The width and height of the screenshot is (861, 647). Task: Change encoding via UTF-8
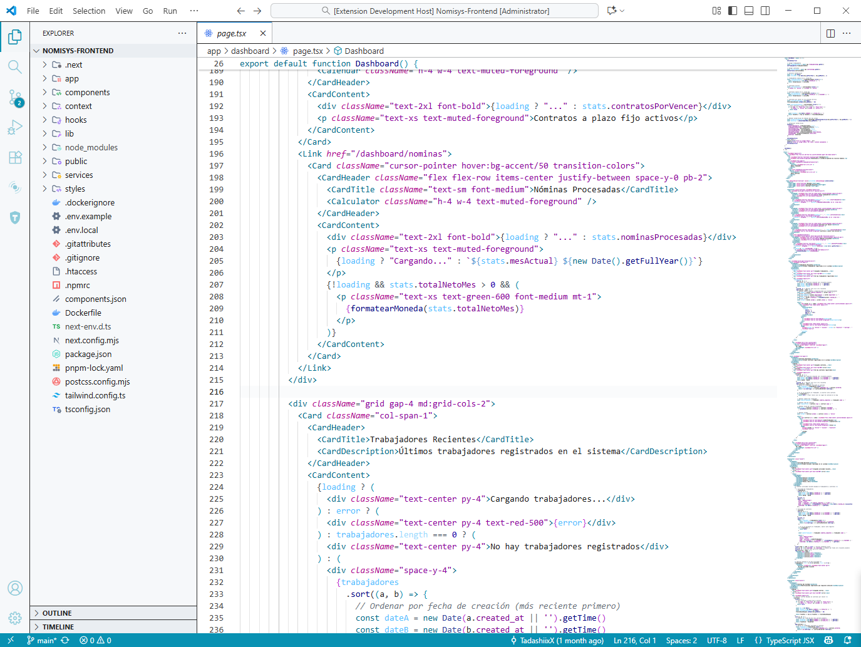(717, 640)
